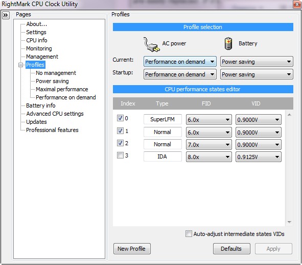Open the VID dropdown for index 2
The image size is (302, 265).
(x=258, y=145)
